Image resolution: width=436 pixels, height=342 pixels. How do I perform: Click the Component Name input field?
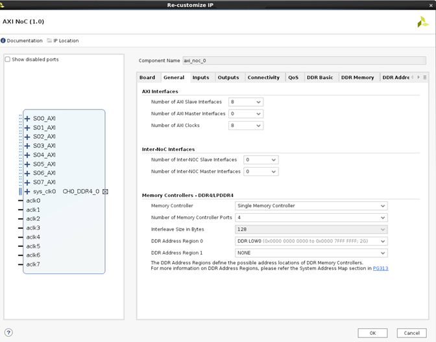pyautogui.click(x=304, y=60)
